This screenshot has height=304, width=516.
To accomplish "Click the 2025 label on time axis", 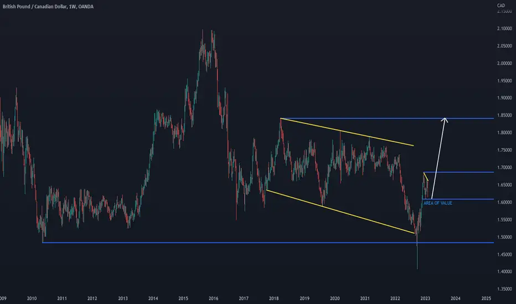I will (486, 298).
